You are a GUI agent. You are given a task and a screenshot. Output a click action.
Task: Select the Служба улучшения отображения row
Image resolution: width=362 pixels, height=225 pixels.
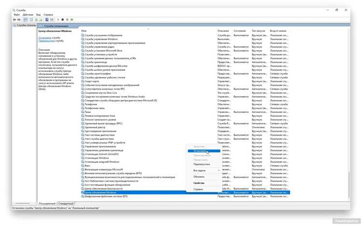point(185,35)
